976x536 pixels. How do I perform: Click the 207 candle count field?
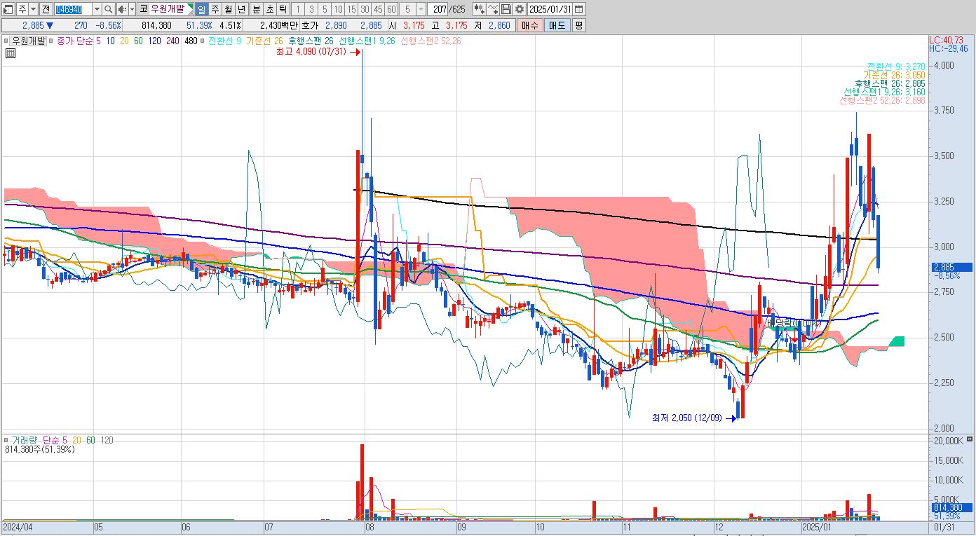coord(438,9)
